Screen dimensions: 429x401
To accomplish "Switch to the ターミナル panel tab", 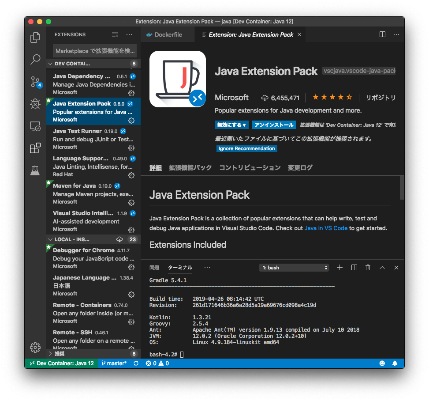I will click(180, 268).
